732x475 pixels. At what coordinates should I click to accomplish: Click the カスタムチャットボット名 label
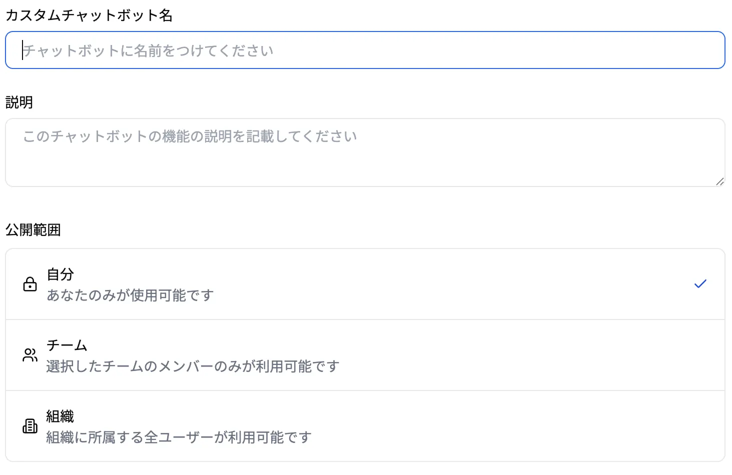[x=89, y=15]
